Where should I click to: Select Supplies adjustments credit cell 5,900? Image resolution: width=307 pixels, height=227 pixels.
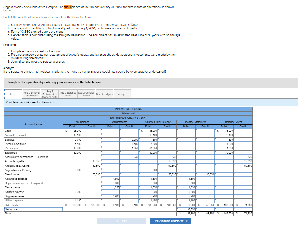(129, 139)
